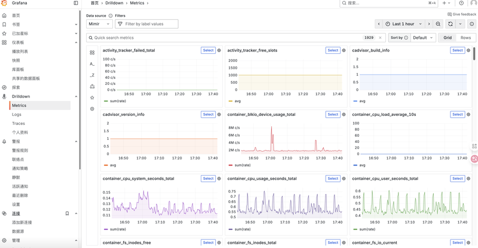Click the refresh icon button

(x=451, y=24)
